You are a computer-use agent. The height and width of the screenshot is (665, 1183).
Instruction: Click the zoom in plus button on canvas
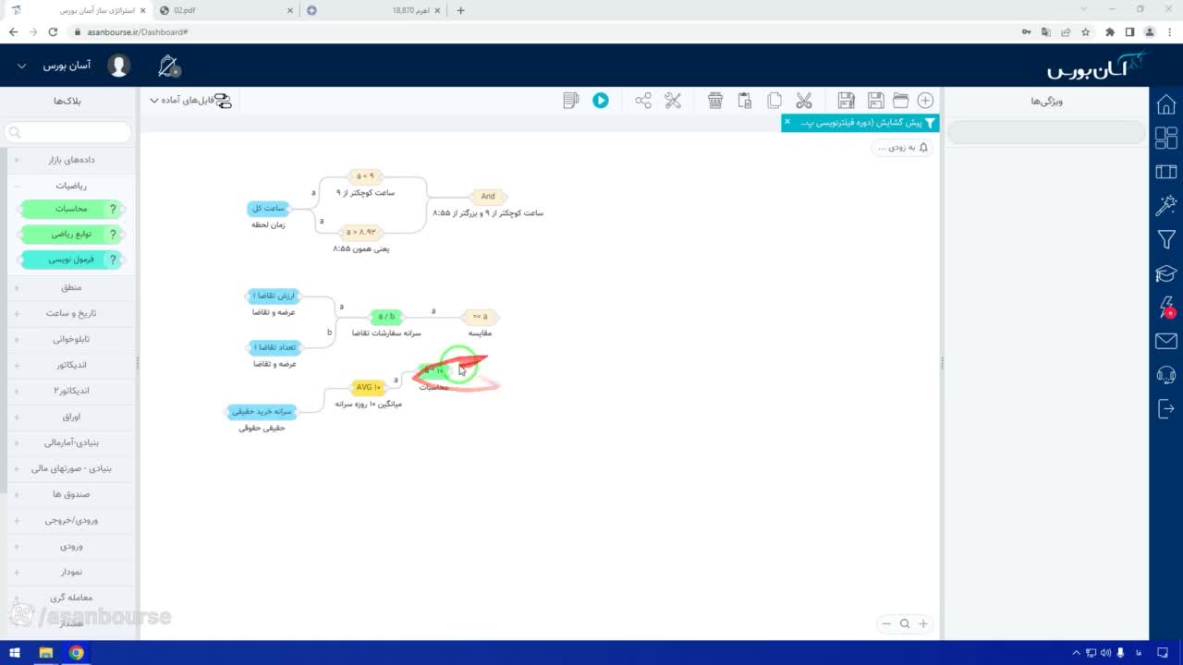pyautogui.click(x=922, y=623)
